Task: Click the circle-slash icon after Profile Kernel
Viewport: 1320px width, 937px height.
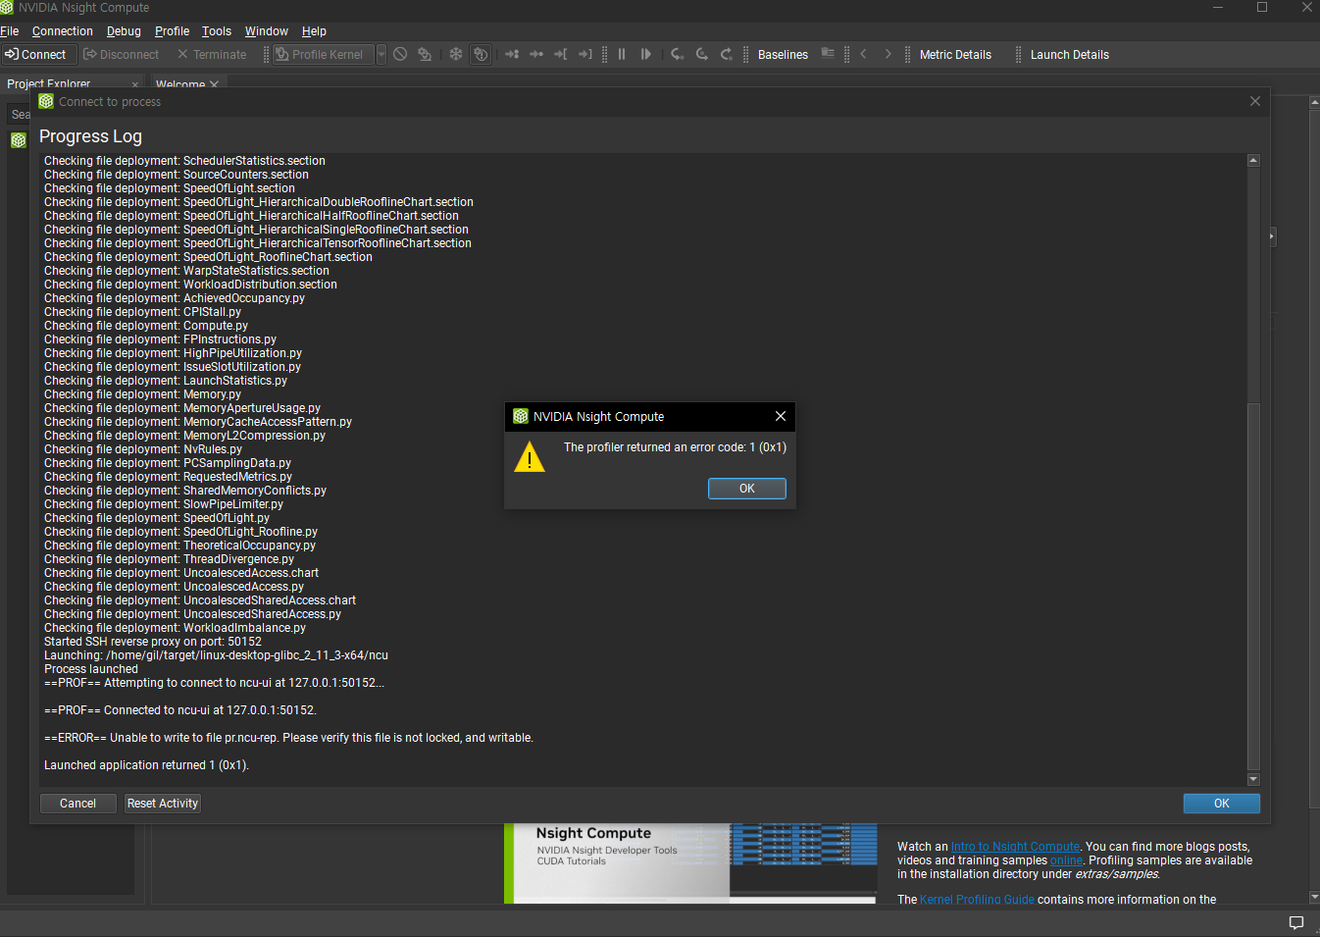Action: [400, 55]
